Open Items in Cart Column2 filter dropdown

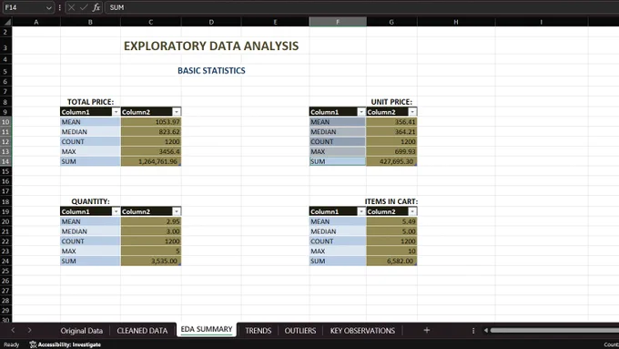point(412,211)
